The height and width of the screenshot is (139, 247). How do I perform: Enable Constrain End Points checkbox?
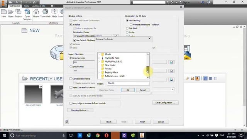click(71, 79)
